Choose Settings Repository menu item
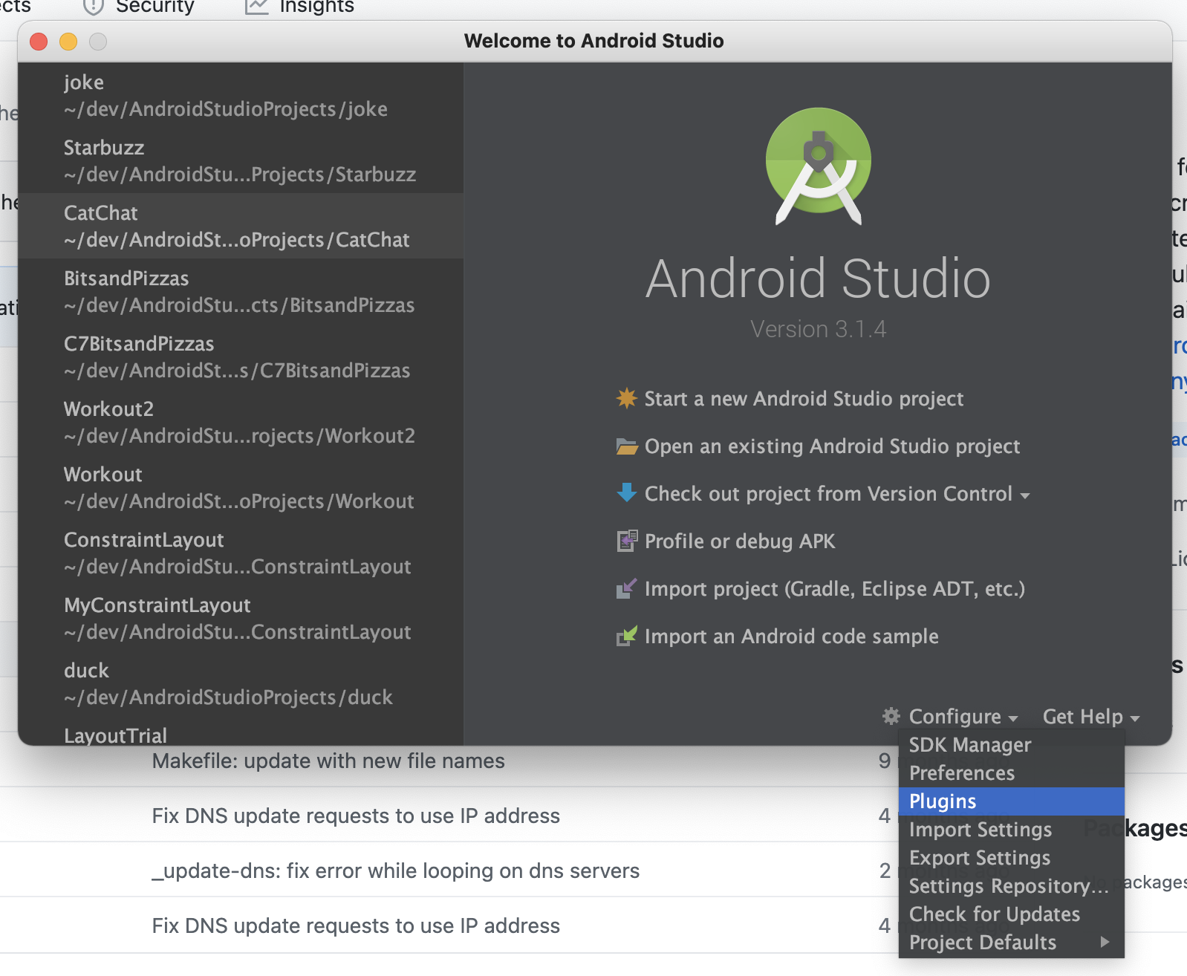The width and height of the screenshot is (1187, 976). (x=1012, y=886)
